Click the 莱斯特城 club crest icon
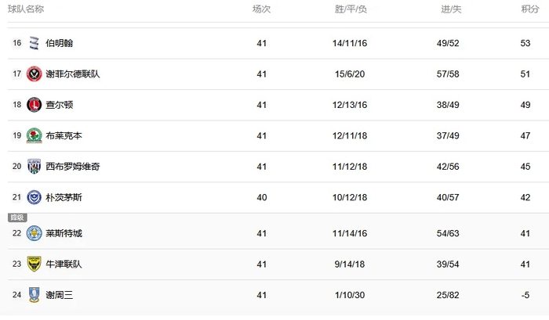 (x=34, y=234)
